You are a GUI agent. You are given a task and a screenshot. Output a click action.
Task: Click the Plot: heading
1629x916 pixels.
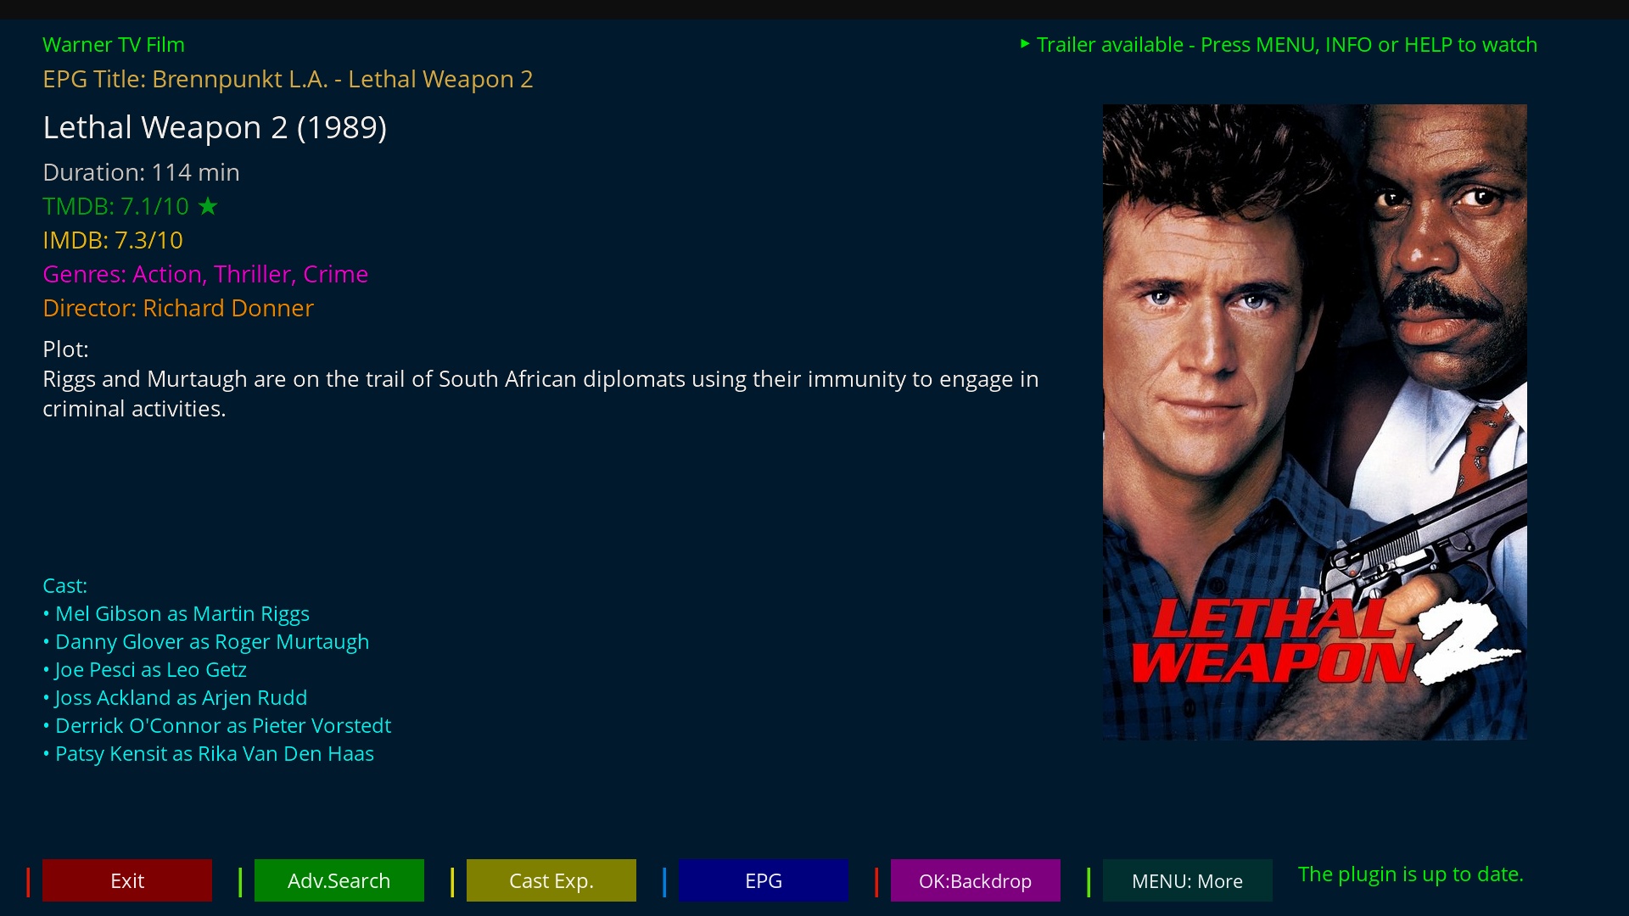click(65, 349)
